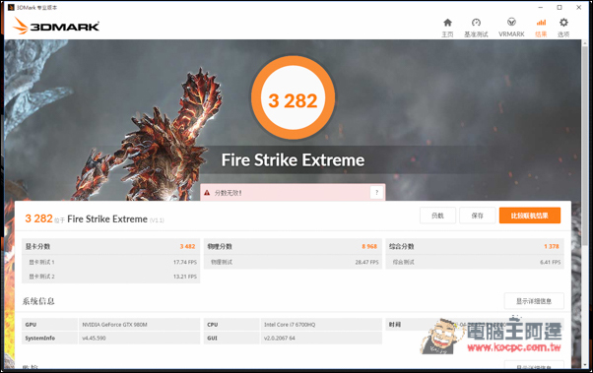Click the Load button
593x373 pixels.
click(437, 216)
